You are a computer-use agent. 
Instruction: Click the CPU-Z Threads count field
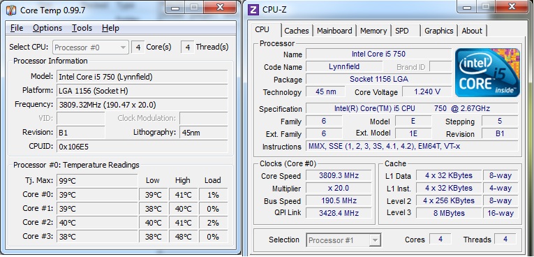click(x=505, y=240)
